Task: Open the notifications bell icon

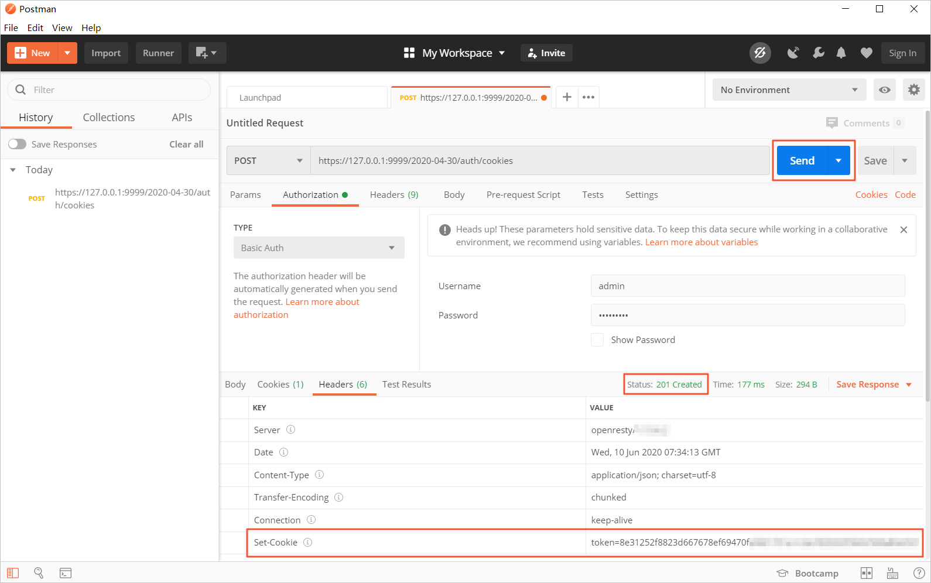Action: click(x=841, y=53)
